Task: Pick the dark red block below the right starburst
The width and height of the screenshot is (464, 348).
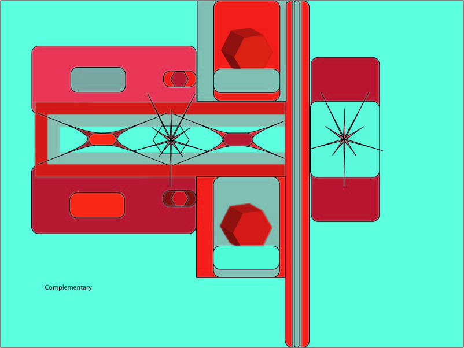Action: pyautogui.click(x=345, y=198)
